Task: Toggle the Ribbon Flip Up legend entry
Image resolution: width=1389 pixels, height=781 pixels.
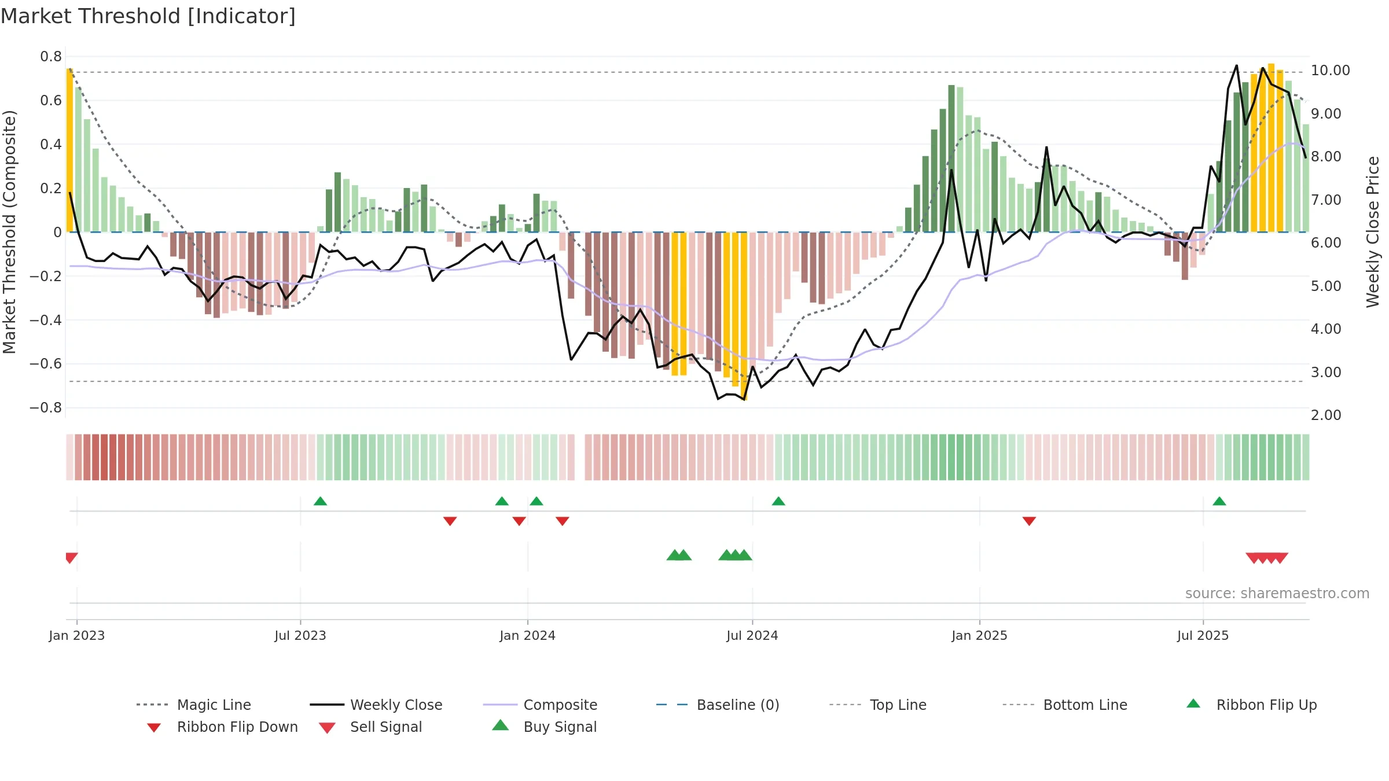Action: 1251,705
